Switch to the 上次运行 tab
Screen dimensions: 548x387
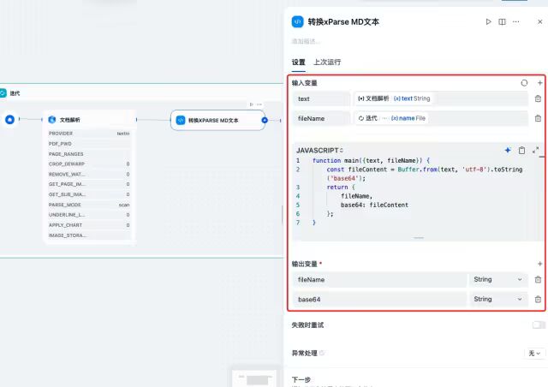327,63
